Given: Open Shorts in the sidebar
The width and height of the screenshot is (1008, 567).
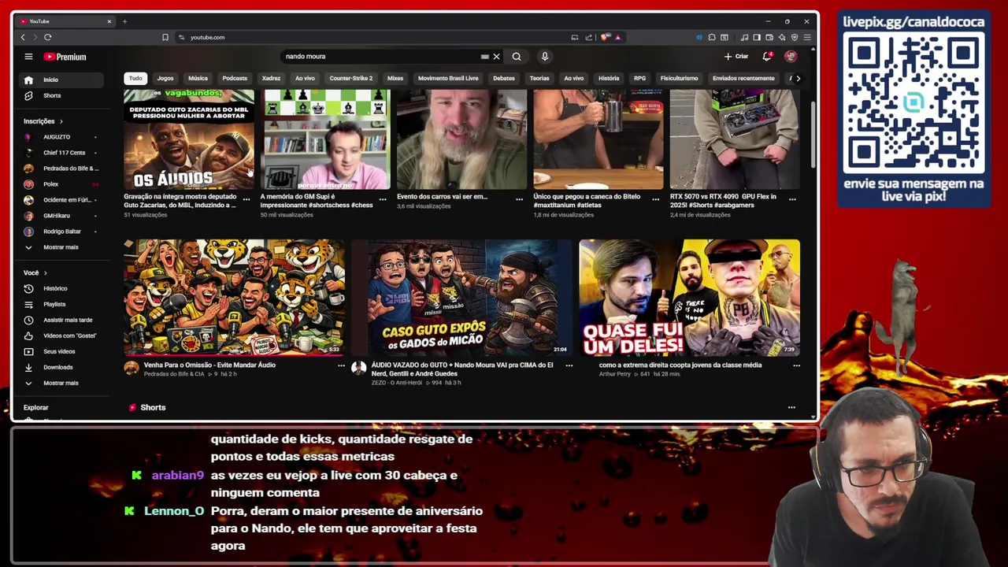Looking at the screenshot, I should 61,95.
